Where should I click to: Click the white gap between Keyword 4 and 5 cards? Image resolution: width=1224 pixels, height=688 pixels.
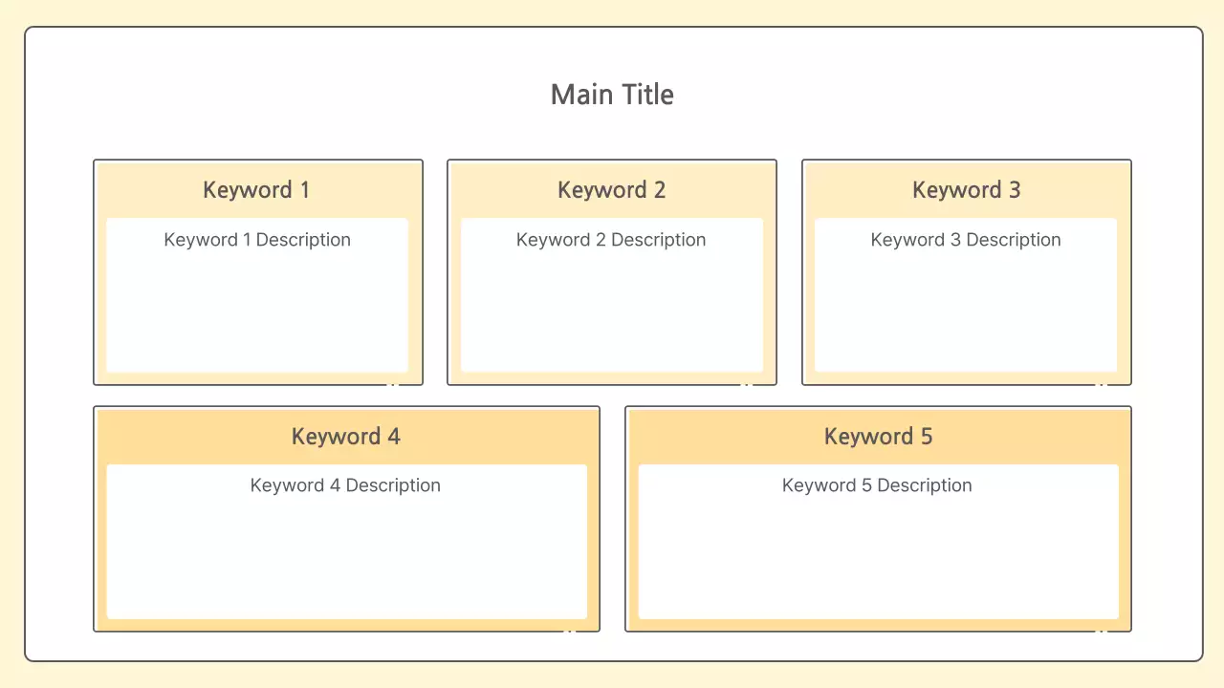(612, 519)
